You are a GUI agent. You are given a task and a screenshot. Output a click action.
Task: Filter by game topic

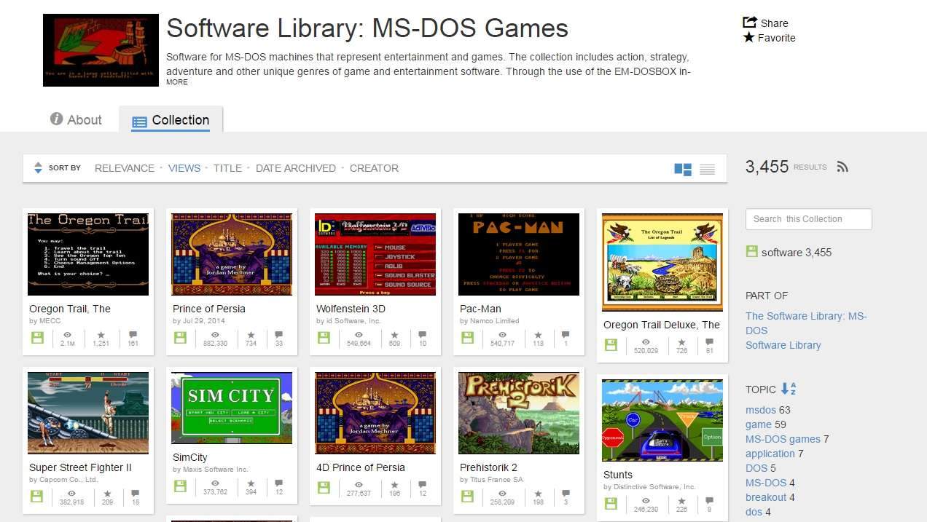759,424
